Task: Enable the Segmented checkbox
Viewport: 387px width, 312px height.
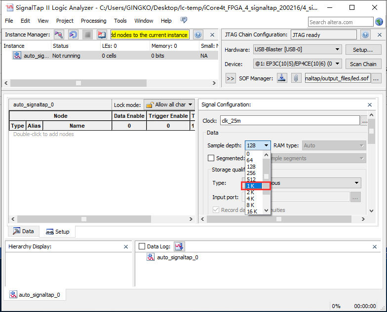Action: coord(211,158)
